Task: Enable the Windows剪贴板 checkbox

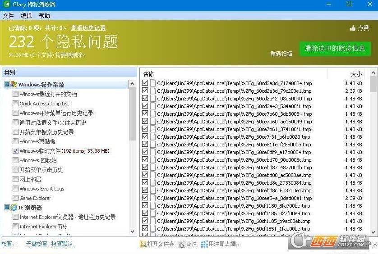Action: click(x=15, y=141)
